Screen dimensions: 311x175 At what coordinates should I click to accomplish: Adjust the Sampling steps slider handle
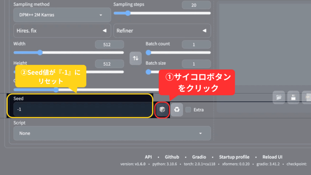128,13
